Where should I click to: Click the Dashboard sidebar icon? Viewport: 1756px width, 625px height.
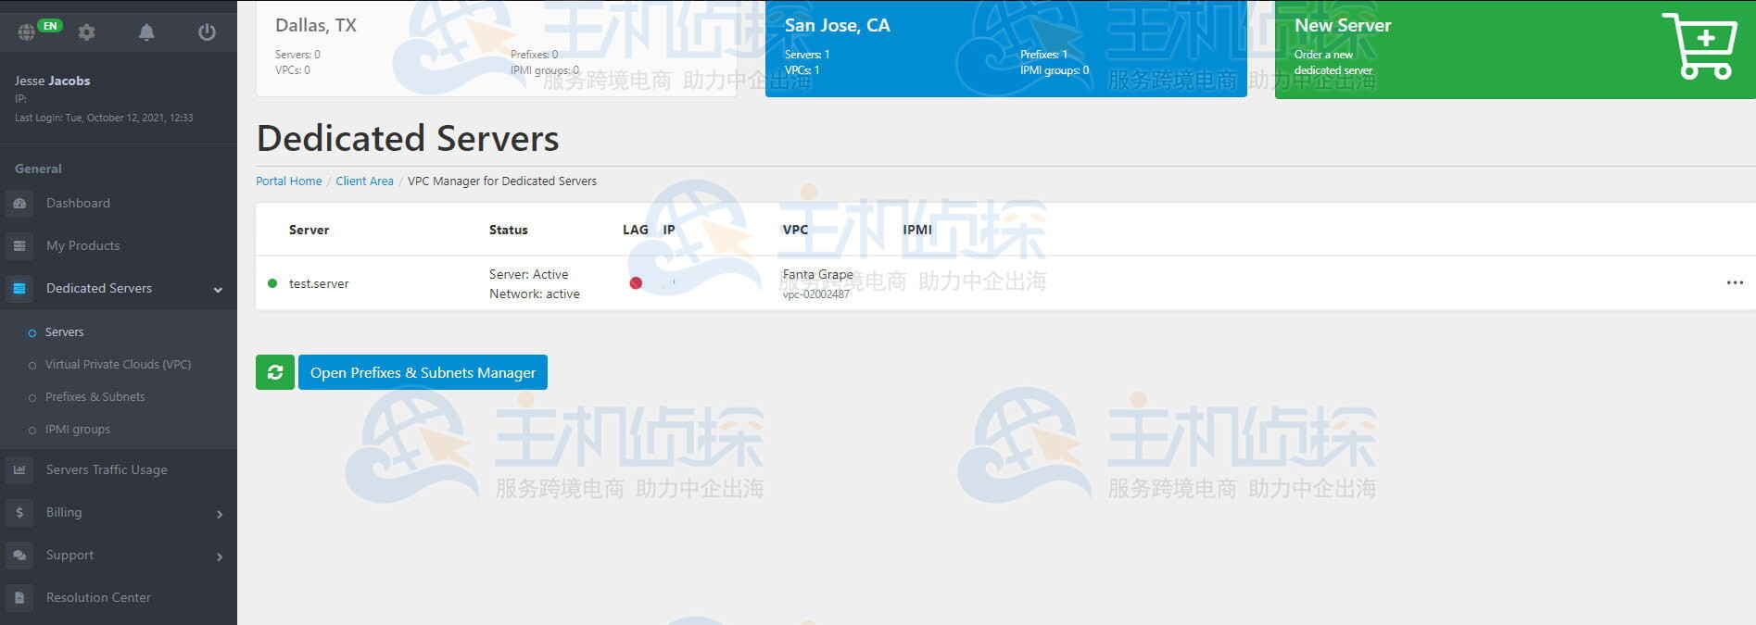[19, 204]
